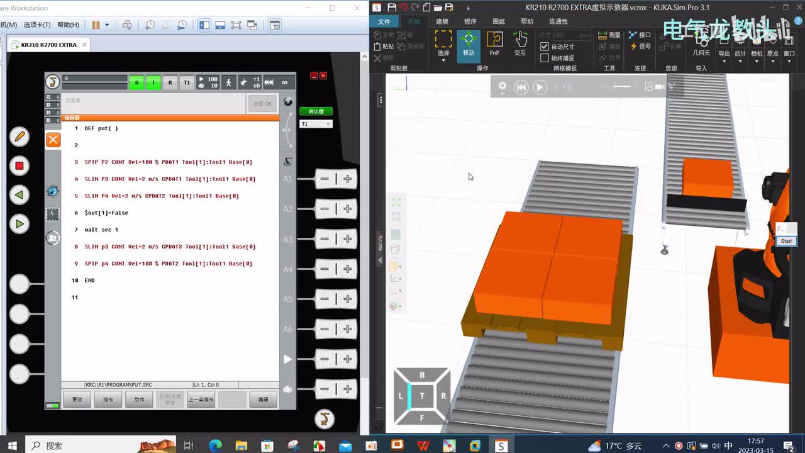Click the 编辑 softkey
Viewport: 805px width, 453px height.
tap(264, 399)
